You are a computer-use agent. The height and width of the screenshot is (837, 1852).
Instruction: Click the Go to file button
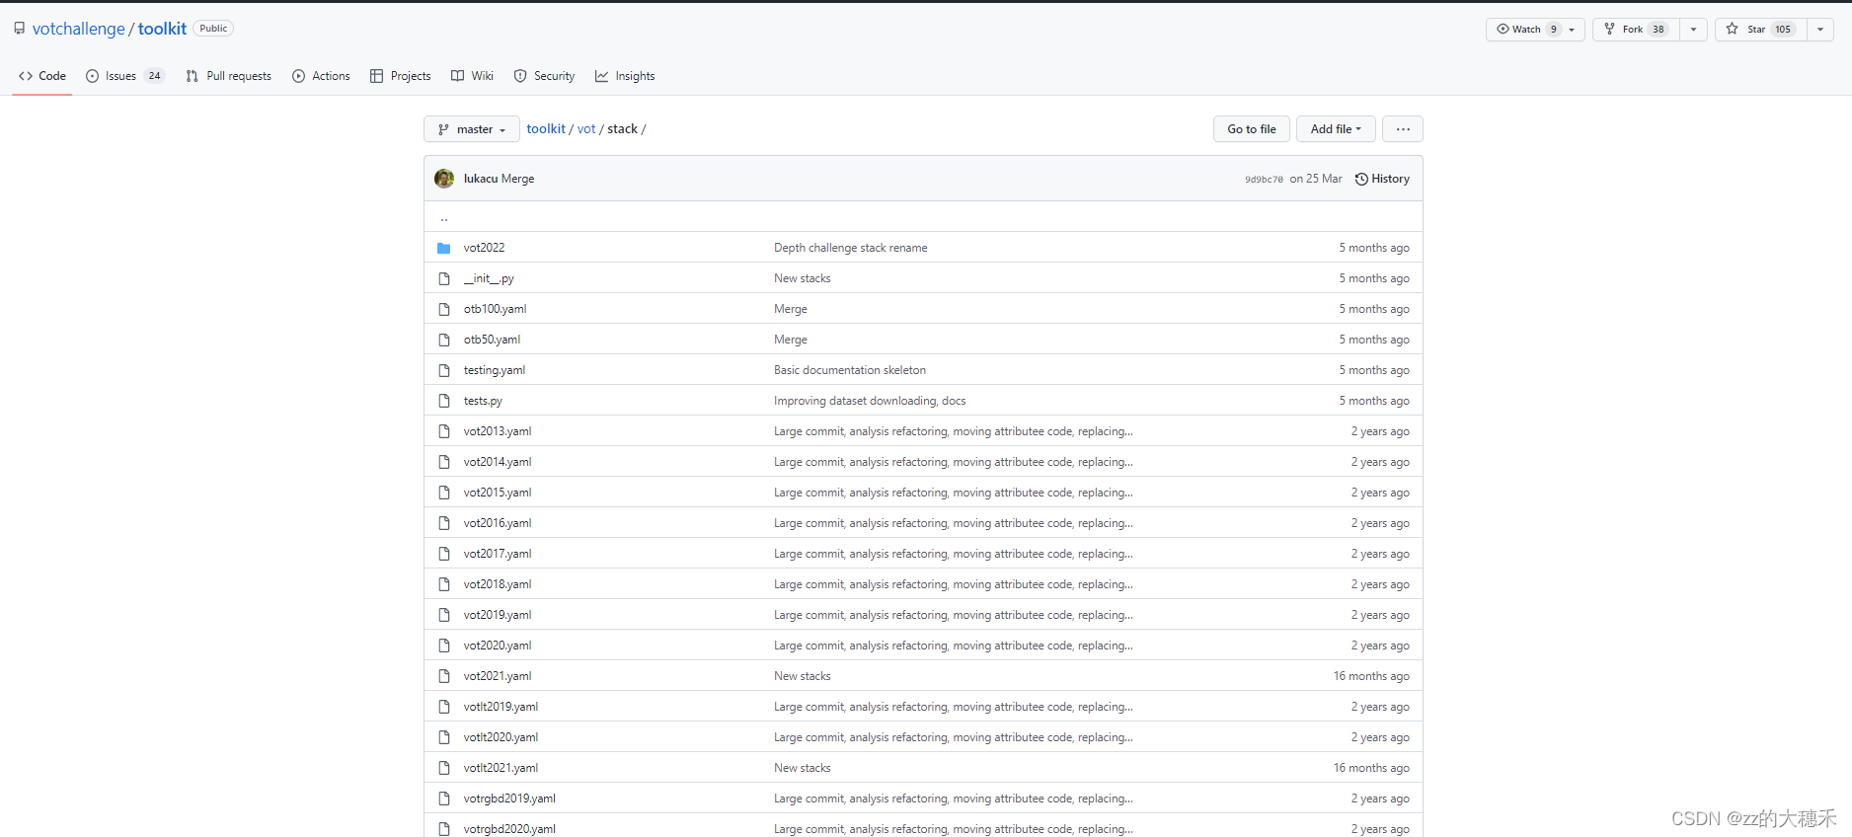click(1252, 129)
